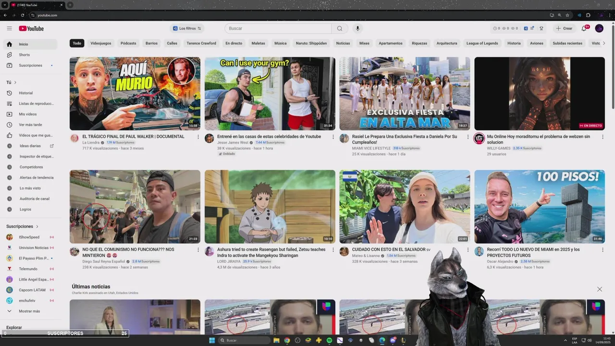Open Discord from the taskbar
This screenshot has height=346, width=615.
pyautogui.click(x=393, y=340)
